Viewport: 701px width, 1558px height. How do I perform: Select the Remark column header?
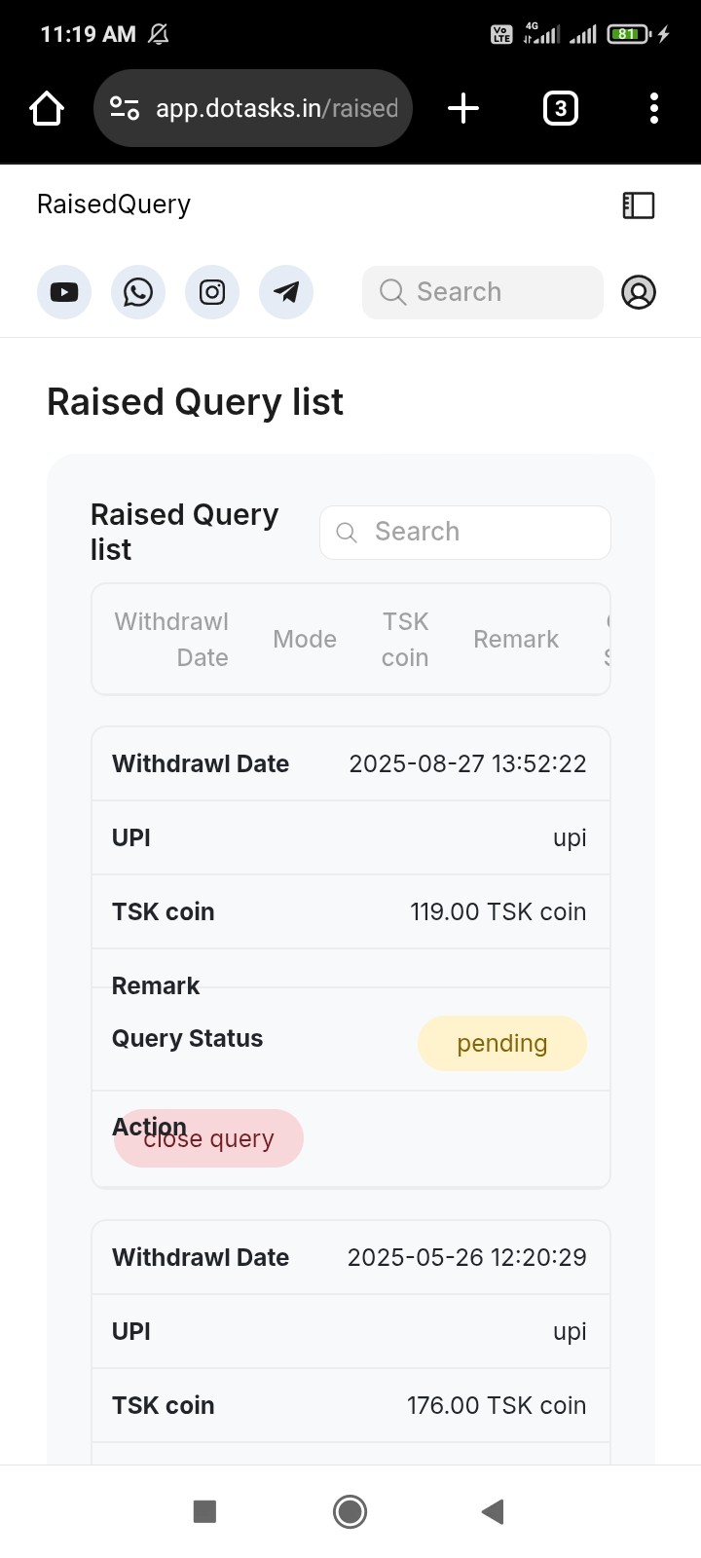coord(516,640)
